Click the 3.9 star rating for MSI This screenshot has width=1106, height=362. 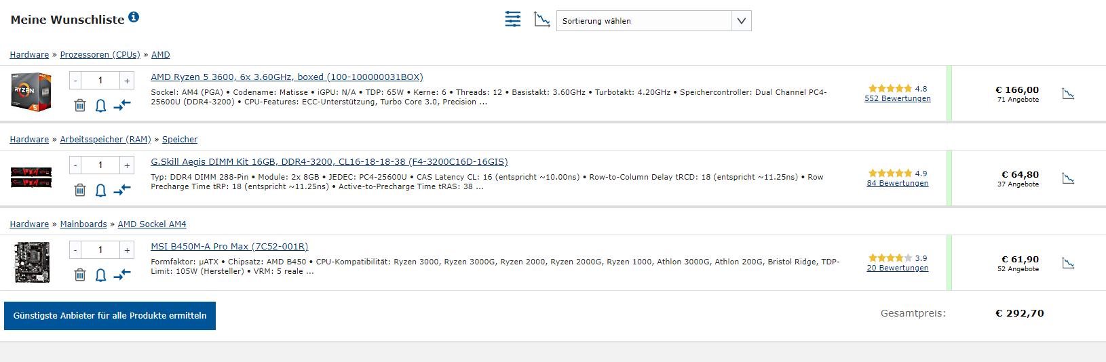tap(898, 258)
